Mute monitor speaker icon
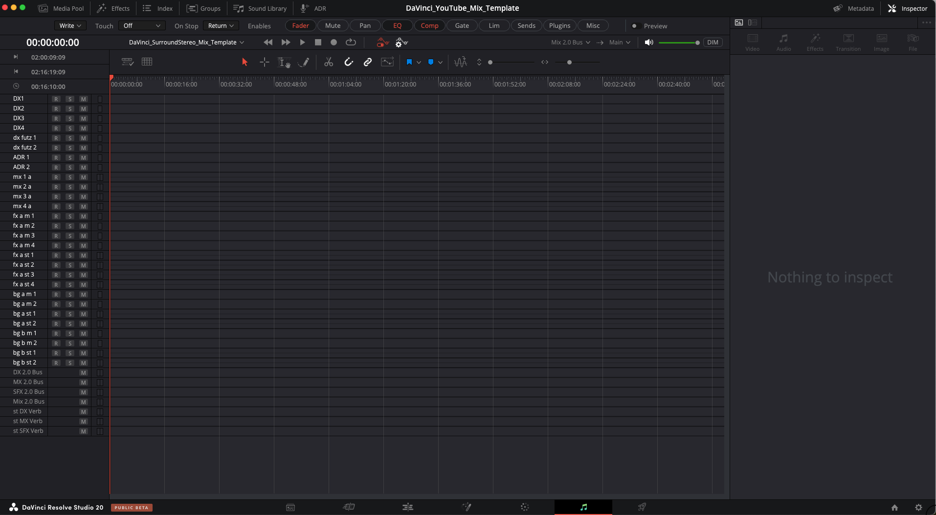Viewport: 936px width, 515px height. (649, 43)
